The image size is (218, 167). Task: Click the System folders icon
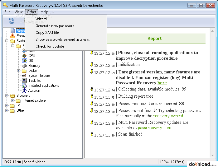point(24,76)
